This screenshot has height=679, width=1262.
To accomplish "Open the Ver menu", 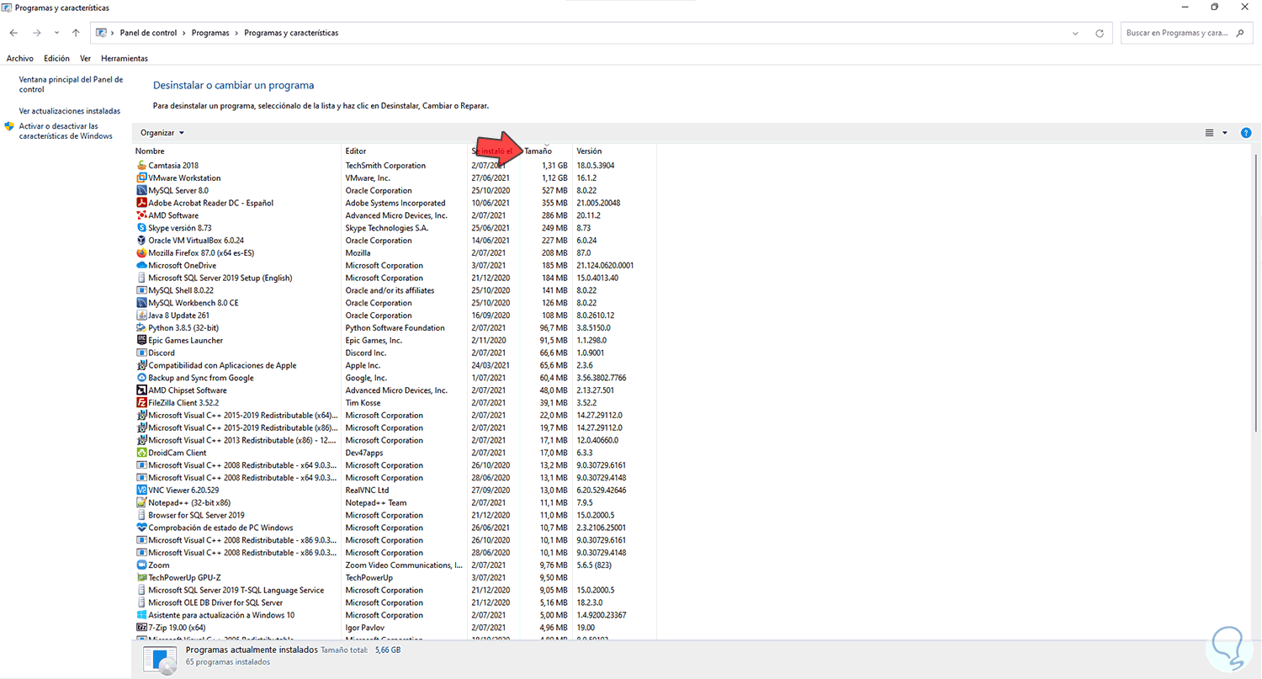I will click(x=85, y=59).
